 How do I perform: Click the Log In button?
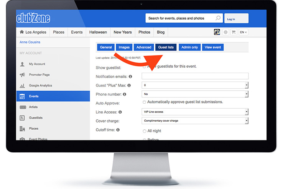pos(236,18)
